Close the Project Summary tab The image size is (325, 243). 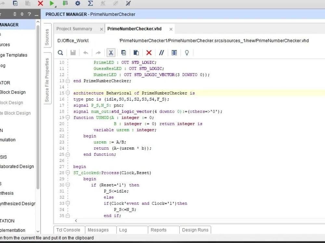[x=101, y=29]
